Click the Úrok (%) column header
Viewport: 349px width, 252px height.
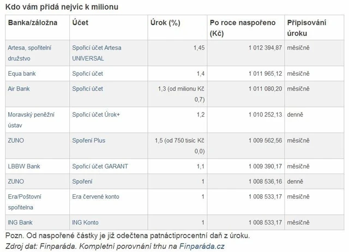click(165, 24)
